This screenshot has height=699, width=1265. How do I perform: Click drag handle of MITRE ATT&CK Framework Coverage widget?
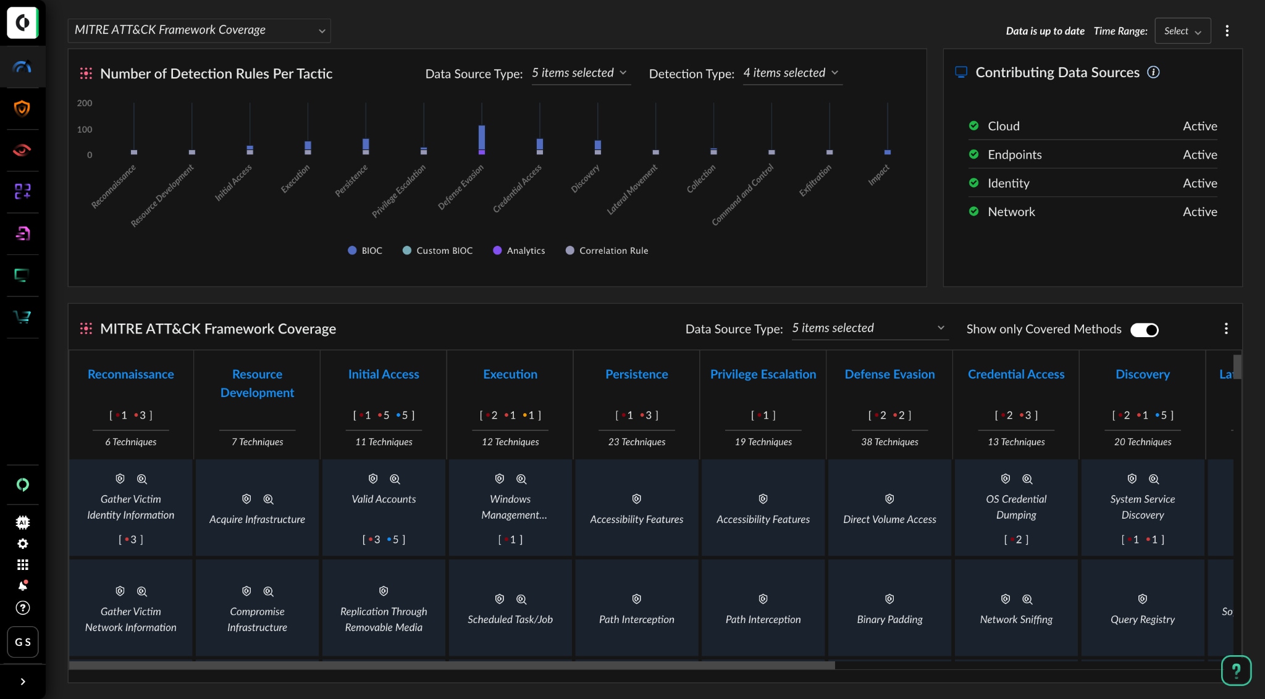pos(86,329)
